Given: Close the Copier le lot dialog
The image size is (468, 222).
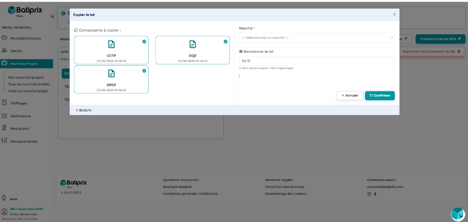Looking at the screenshot, I should pyautogui.click(x=394, y=15).
